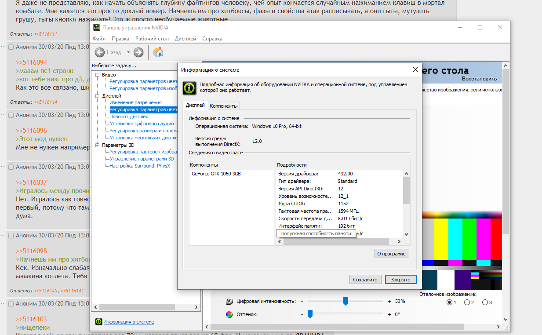Close the system information dialog with X
The height and width of the screenshot is (335, 542).
[x=415, y=69]
